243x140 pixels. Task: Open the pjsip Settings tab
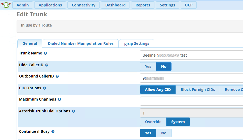tap(136, 43)
